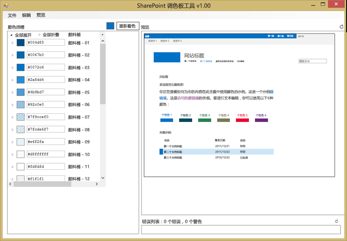Click the #004d85 hex input field
347x241 pixels.
click(x=46, y=42)
